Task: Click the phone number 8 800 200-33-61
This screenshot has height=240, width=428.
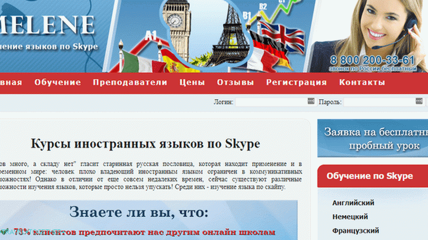Action: pyautogui.click(x=372, y=60)
